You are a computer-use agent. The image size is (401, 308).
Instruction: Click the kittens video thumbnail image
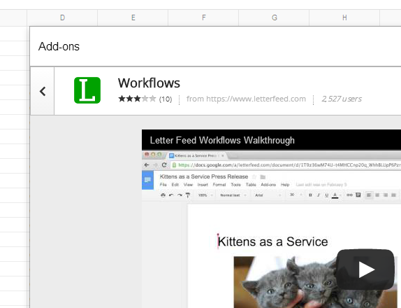[x=316, y=282]
